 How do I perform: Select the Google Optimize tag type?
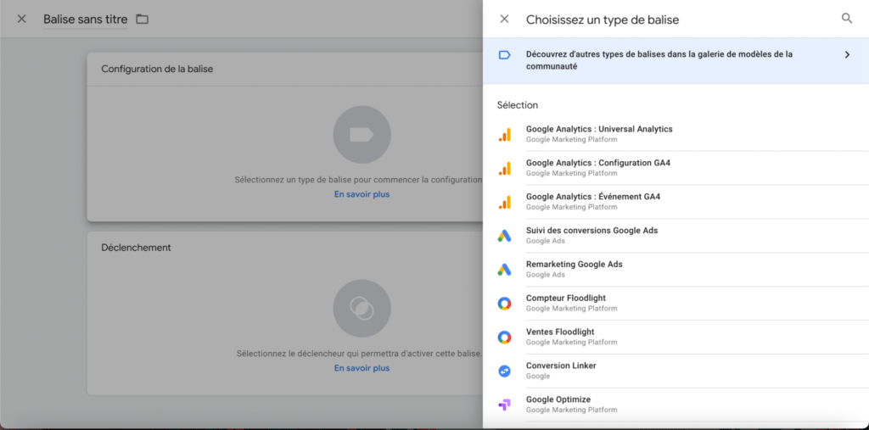coord(676,405)
